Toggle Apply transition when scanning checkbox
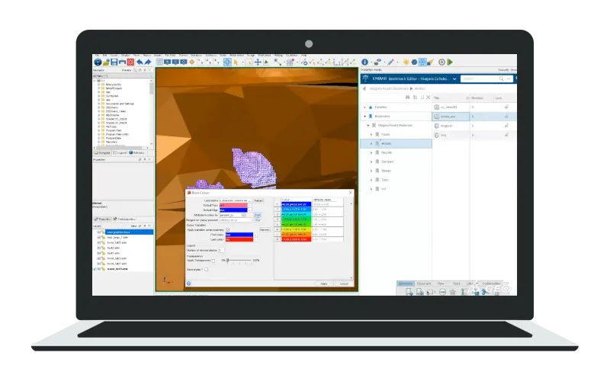The height and width of the screenshot is (381, 610). pyautogui.click(x=228, y=230)
